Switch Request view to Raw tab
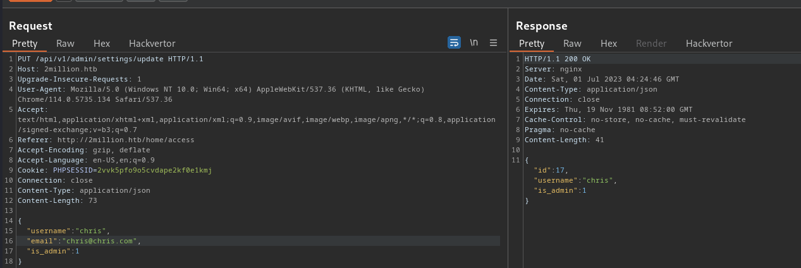 (x=65, y=44)
